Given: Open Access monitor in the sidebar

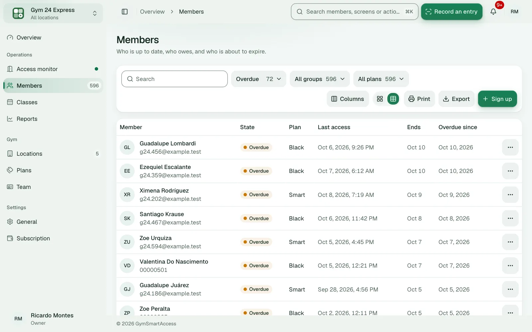Looking at the screenshot, I should (53, 69).
